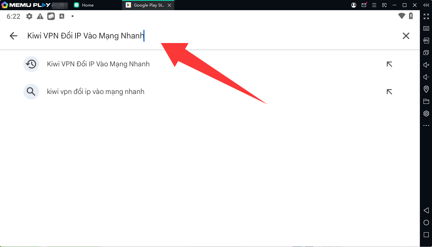
Task: Focus the Play Store search text field
Action: pos(210,36)
